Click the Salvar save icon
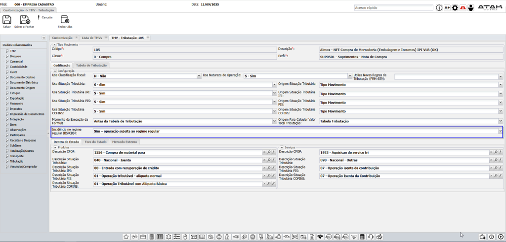Screen dimensions: 506x242 tap(7, 20)
